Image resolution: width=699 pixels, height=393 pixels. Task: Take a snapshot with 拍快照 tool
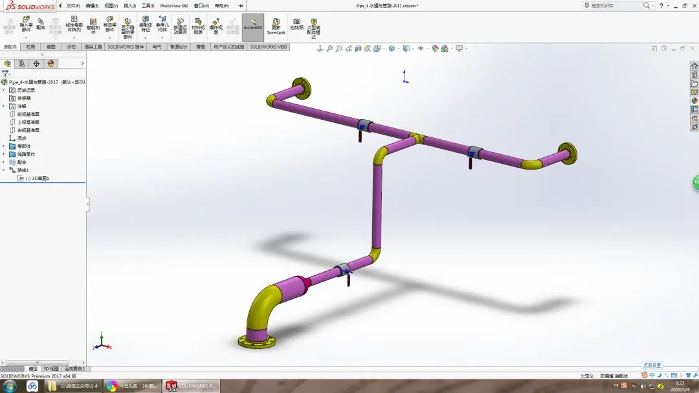pos(296,24)
